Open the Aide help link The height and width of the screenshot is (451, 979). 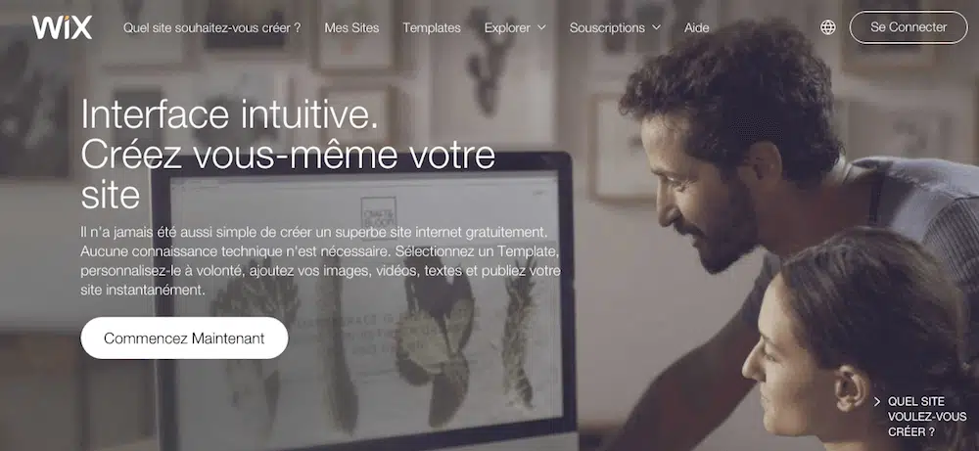point(697,27)
